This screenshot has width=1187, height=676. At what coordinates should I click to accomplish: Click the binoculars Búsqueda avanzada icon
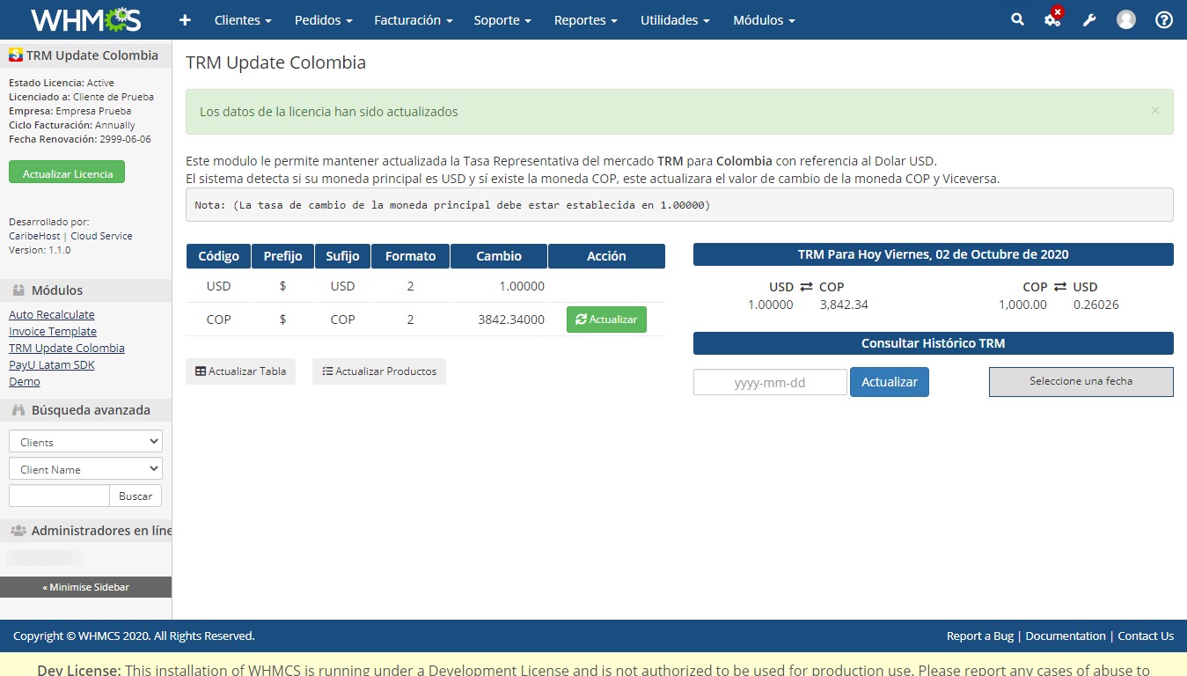coord(18,410)
